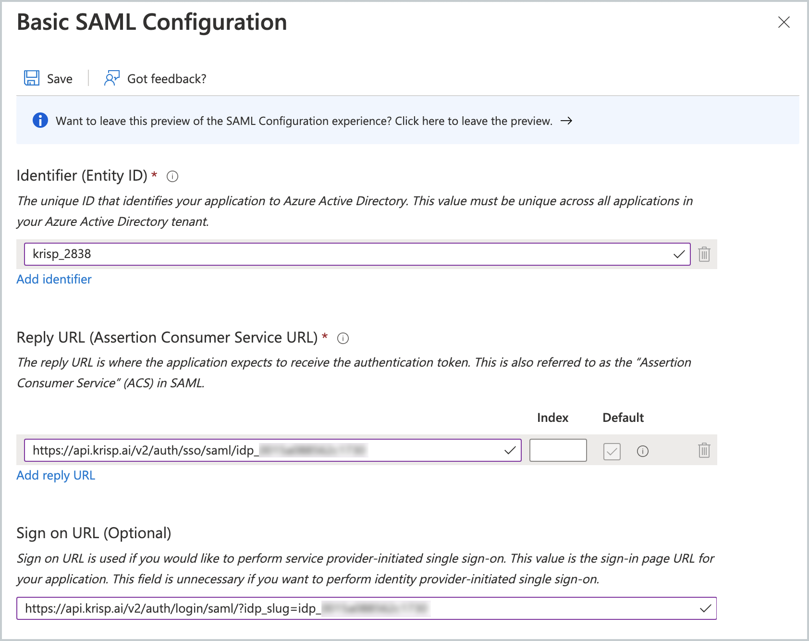Click info icon next to Identifier (Entity ID)

coord(172,176)
